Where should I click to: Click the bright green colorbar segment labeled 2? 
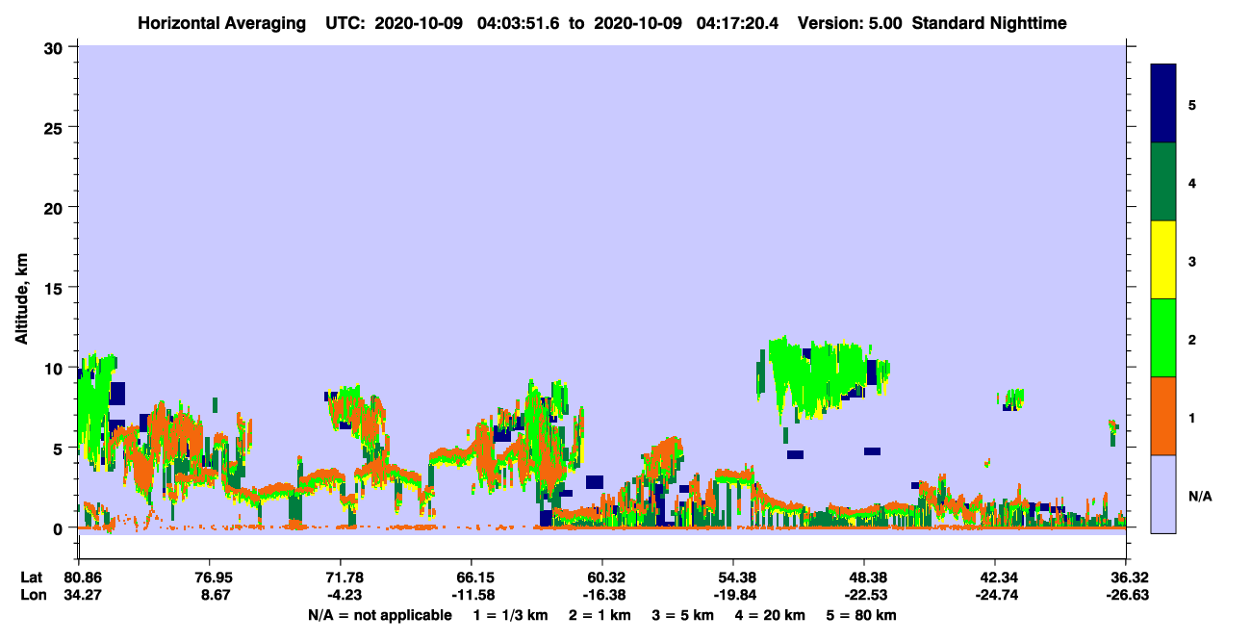pos(1163,338)
